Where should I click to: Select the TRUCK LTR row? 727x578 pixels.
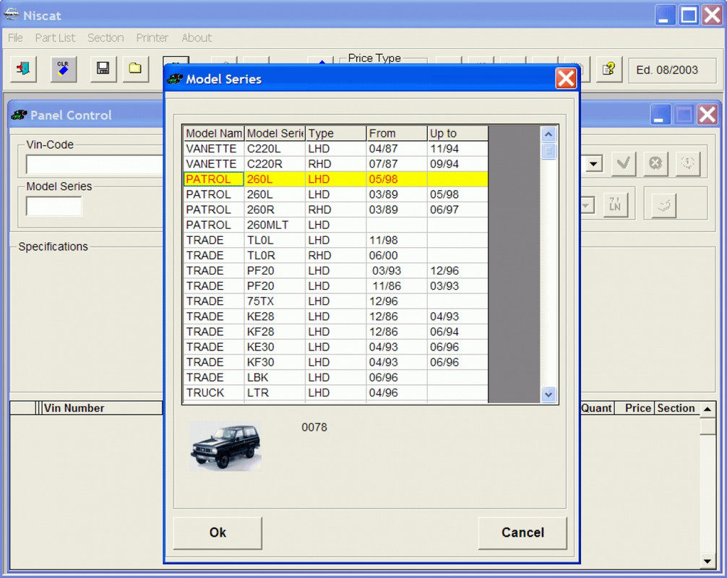pos(336,392)
